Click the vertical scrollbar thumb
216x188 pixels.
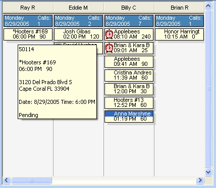pyautogui.click(x=208, y=89)
